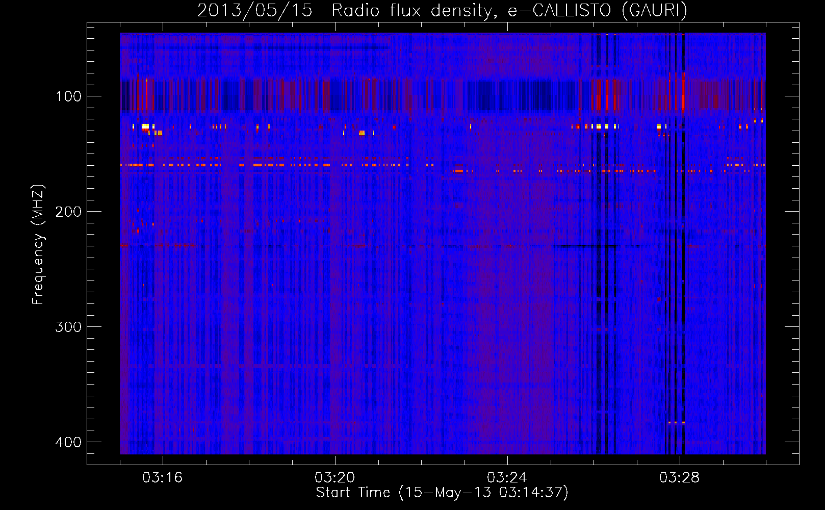Click the 'Frequency (MHZ)' axis label

click(38, 245)
